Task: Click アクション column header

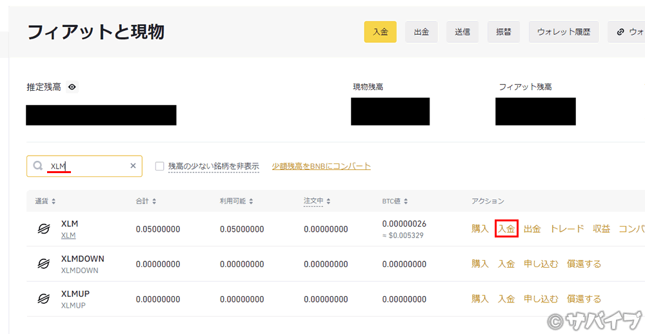Action: pos(488,201)
